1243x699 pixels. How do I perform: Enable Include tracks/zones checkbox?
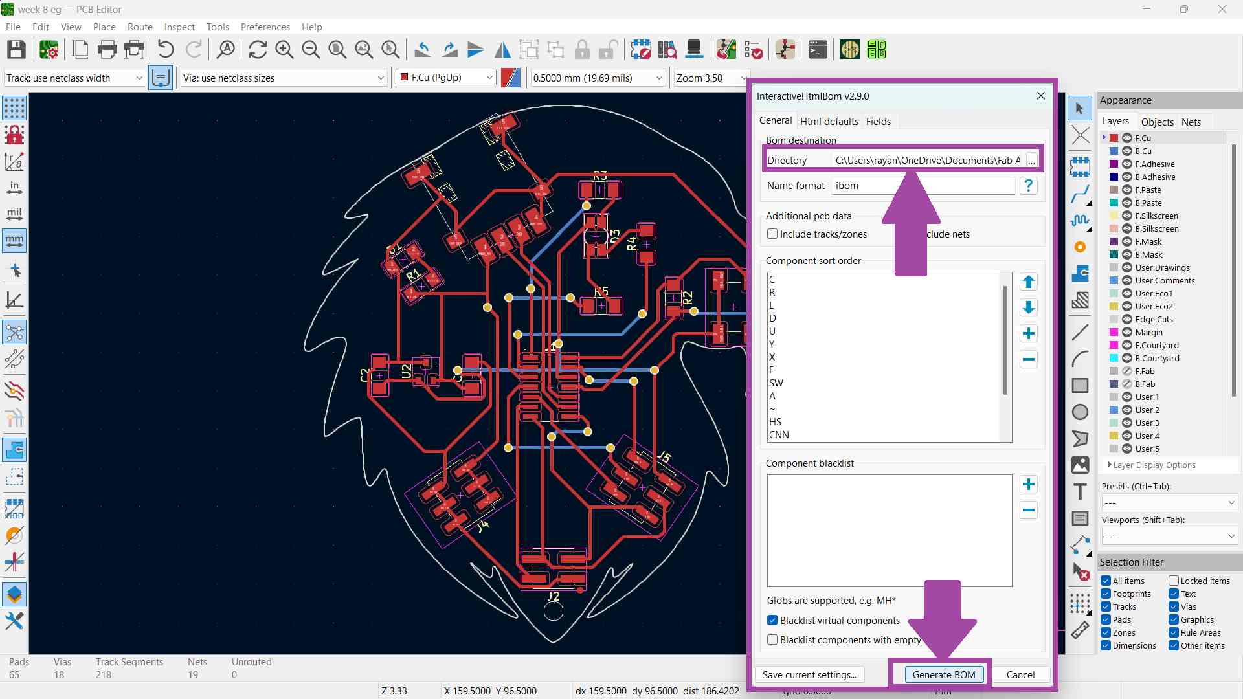pos(772,234)
